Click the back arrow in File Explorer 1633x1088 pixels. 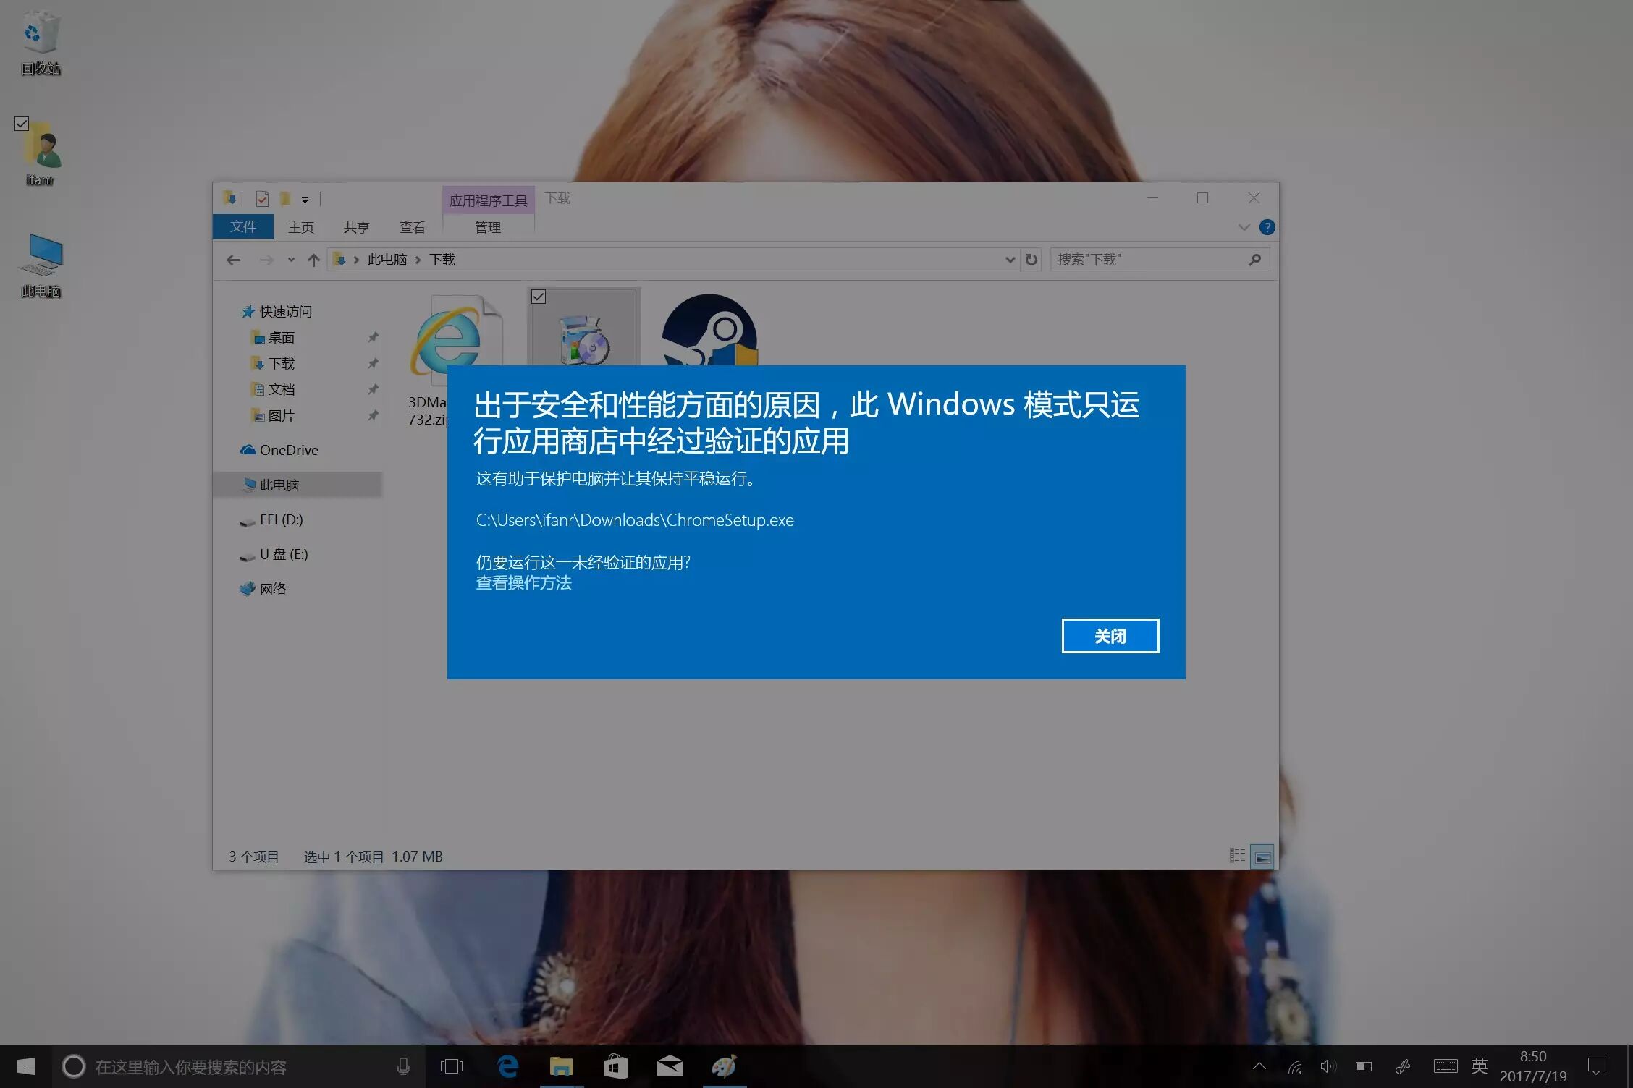(233, 260)
